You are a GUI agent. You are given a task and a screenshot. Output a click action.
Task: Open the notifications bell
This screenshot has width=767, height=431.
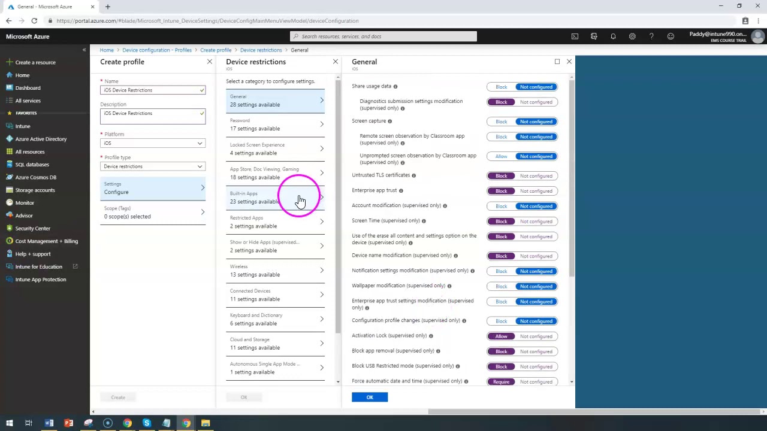click(613, 37)
